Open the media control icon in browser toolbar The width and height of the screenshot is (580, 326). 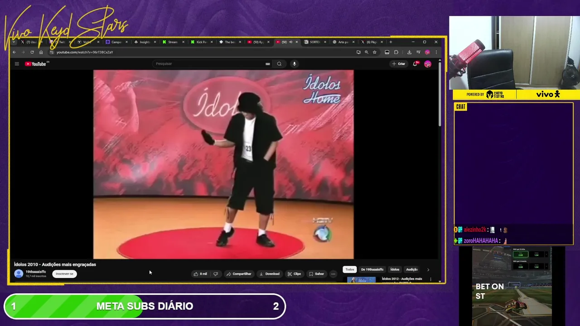418,52
